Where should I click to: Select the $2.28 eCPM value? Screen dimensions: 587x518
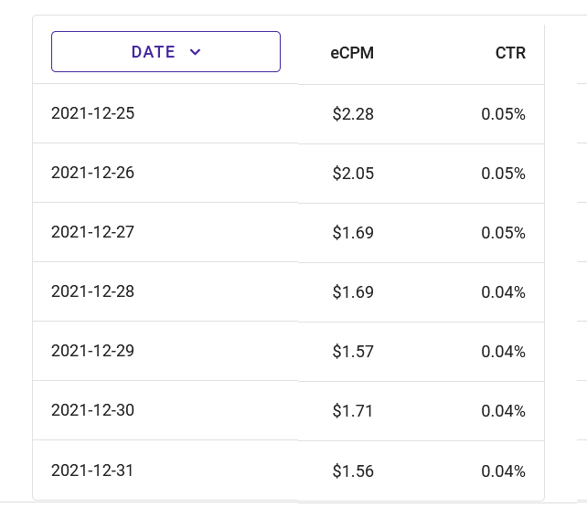click(x=353, y=114)
